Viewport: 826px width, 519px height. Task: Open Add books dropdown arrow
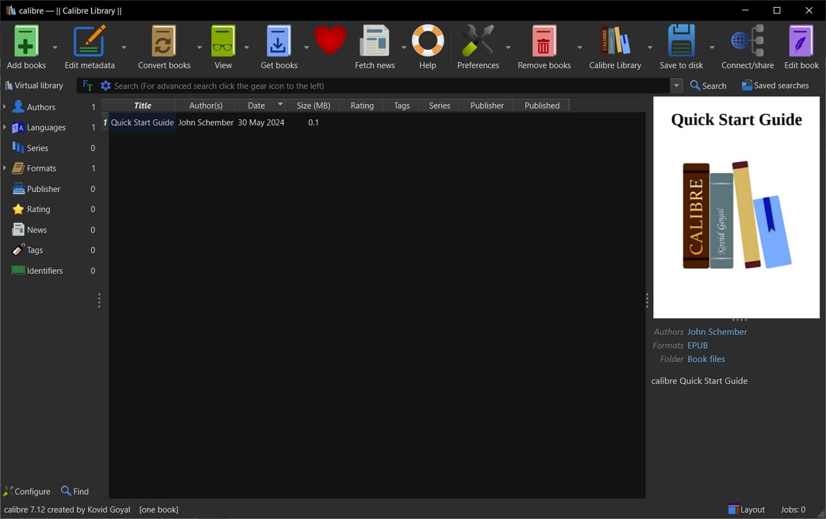tap(55, 48)
